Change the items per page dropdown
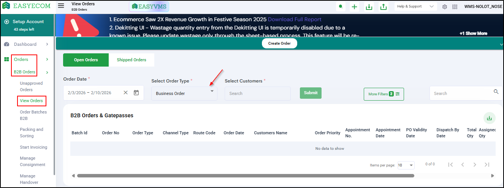 406,165
